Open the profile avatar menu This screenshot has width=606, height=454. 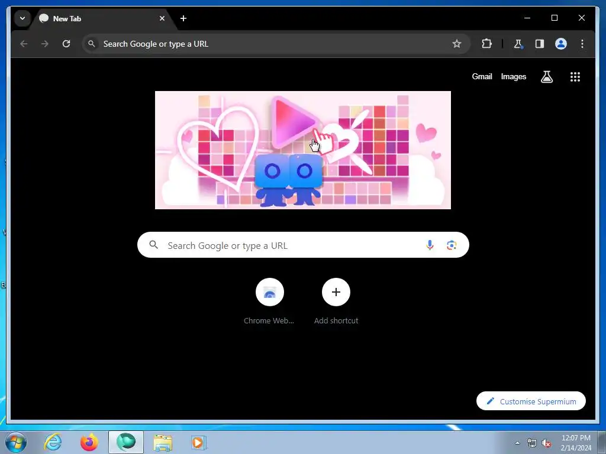coord(561,44)
